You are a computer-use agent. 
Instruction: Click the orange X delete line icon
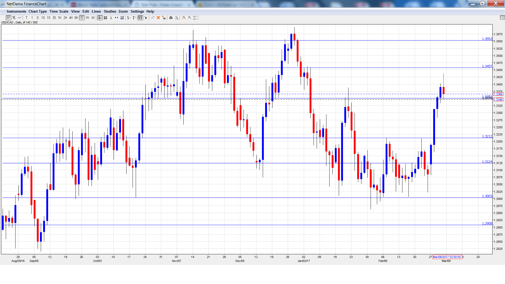coord(158,18)
